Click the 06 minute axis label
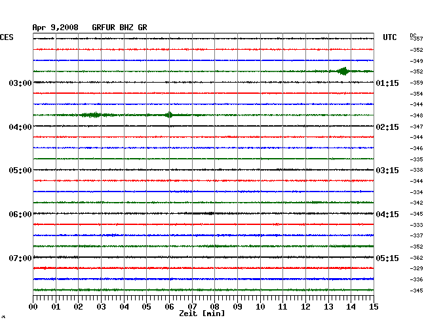Viewport: 426px width, 324px height. point(169,307)
